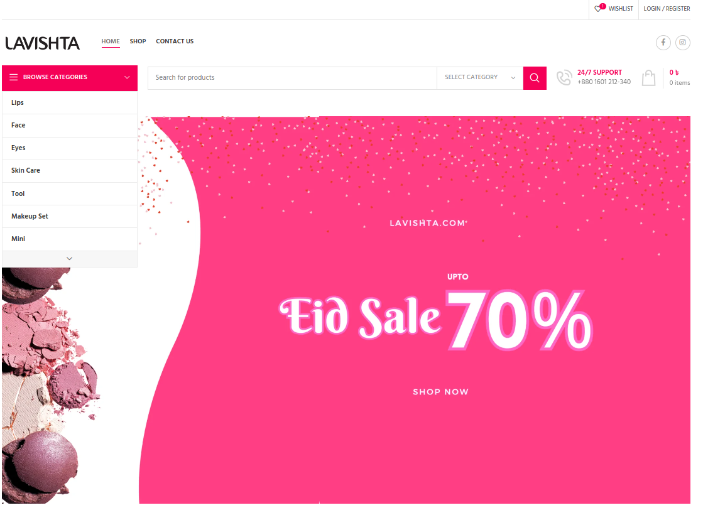703x515 pixels.
Task: Click the wishlist heart icon
Action: click(598, 9)
